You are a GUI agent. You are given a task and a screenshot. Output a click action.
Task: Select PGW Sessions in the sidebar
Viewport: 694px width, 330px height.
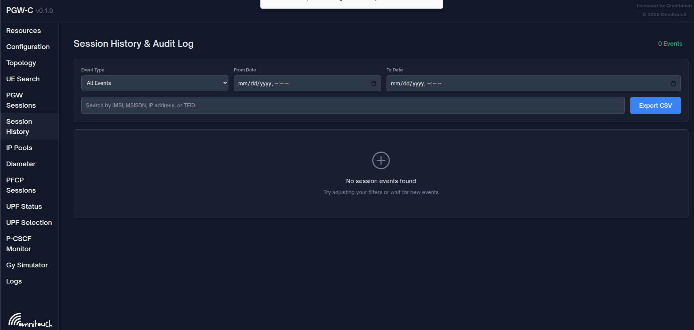(x=21, y=100)
